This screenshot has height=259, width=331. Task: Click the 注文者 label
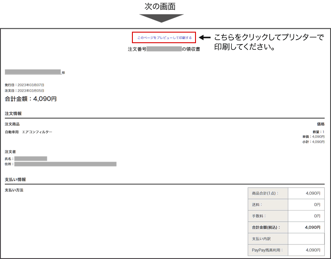10,152
